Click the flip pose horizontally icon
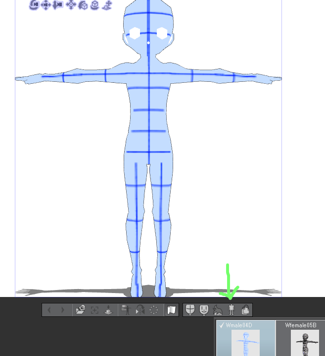 (140, 310)
